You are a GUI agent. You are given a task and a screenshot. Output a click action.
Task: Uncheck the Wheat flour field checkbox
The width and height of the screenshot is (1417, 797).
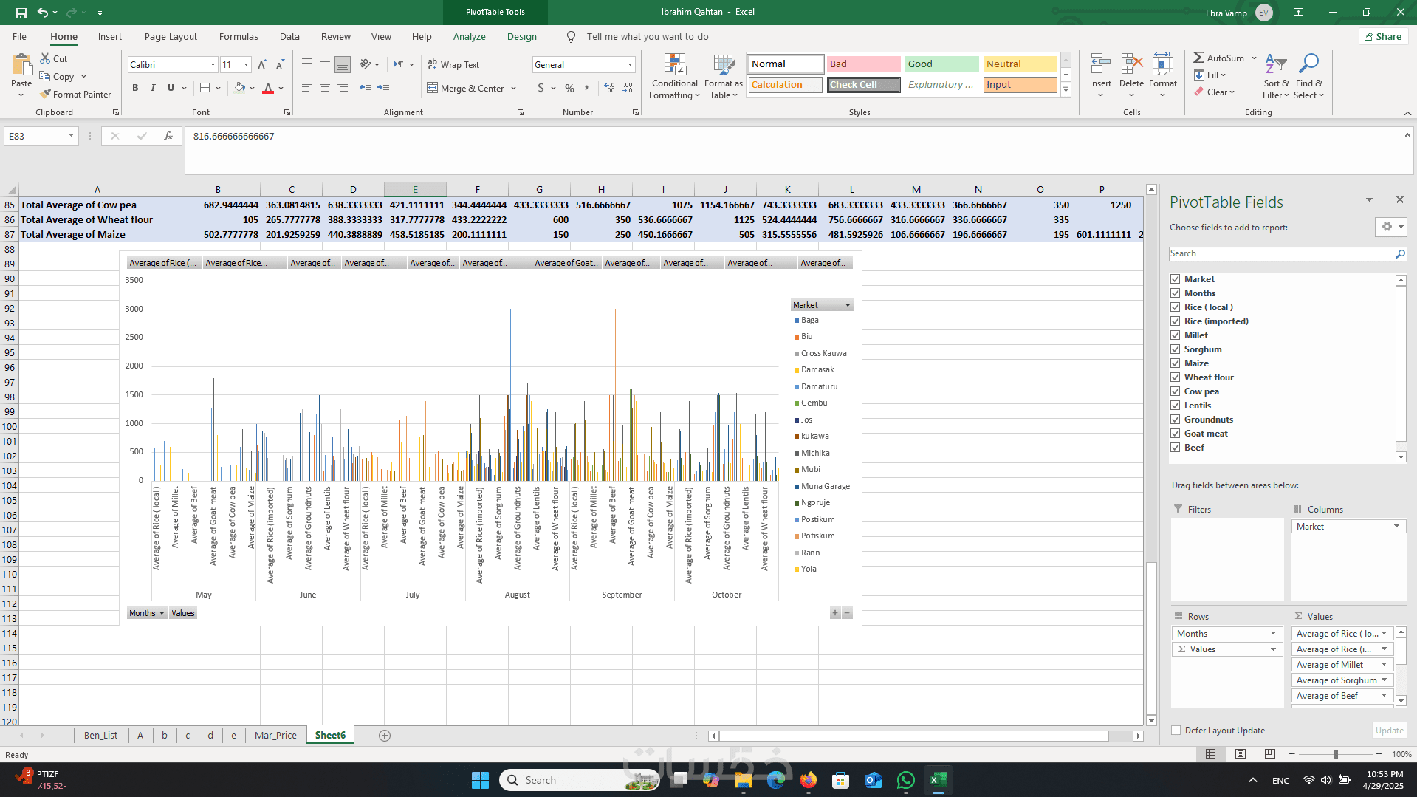click(1175, 377)
